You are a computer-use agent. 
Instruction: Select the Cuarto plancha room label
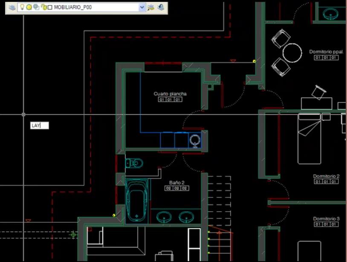point(170,94)
